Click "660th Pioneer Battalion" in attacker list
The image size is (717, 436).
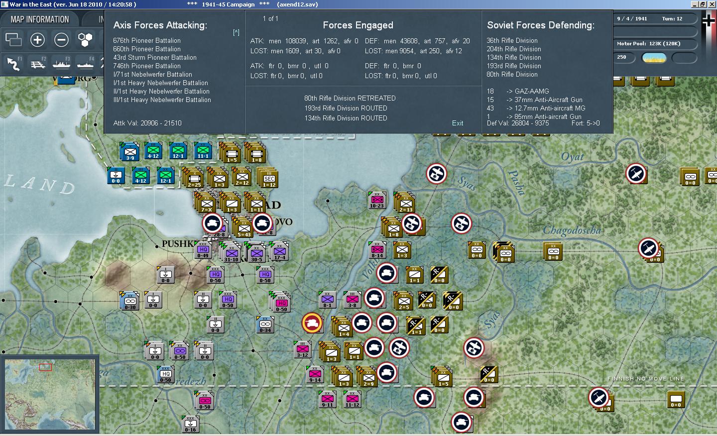pos(147,49)
